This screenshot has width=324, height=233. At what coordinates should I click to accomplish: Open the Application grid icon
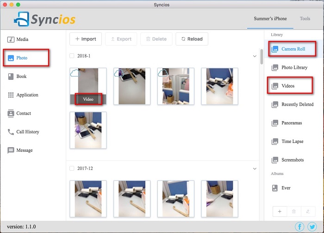click(x=11, y=95)
